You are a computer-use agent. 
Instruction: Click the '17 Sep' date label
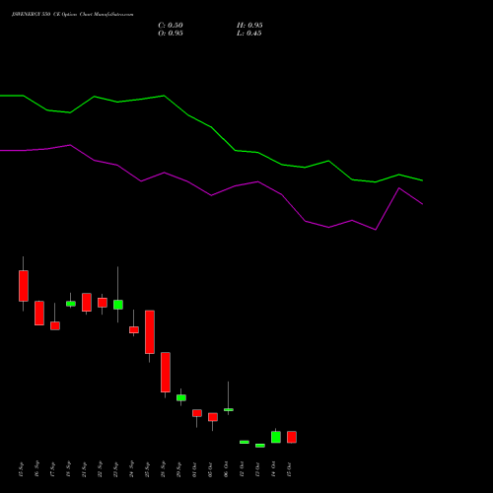click(x=53, y=469)
